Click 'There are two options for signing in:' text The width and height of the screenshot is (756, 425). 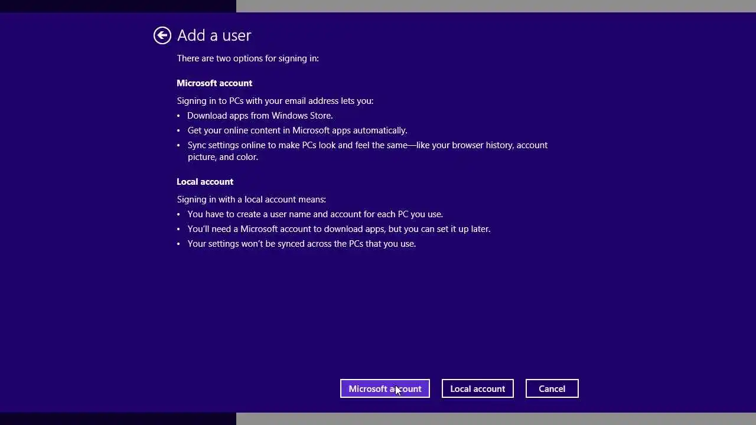click(248, 58)
